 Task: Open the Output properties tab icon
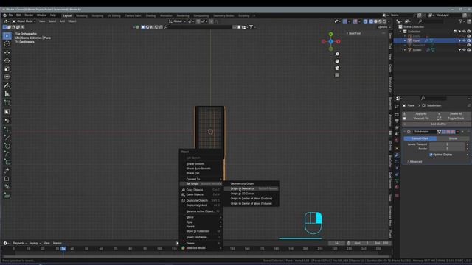pos(397,121)
